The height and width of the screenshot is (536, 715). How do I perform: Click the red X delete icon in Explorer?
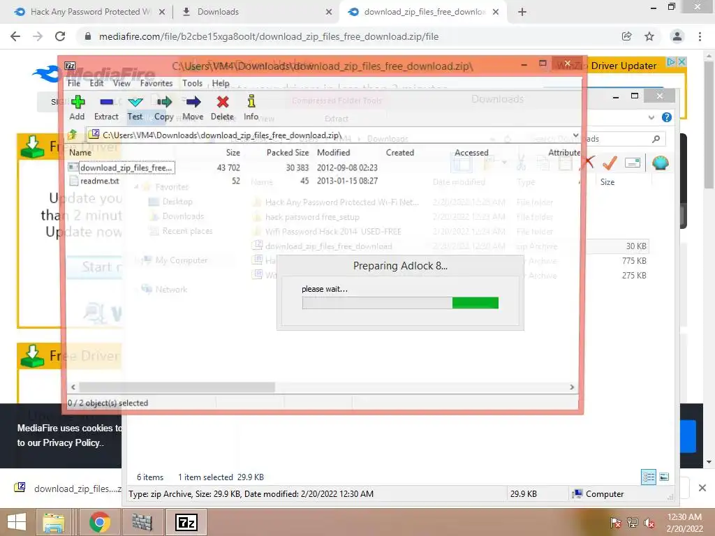589,162
